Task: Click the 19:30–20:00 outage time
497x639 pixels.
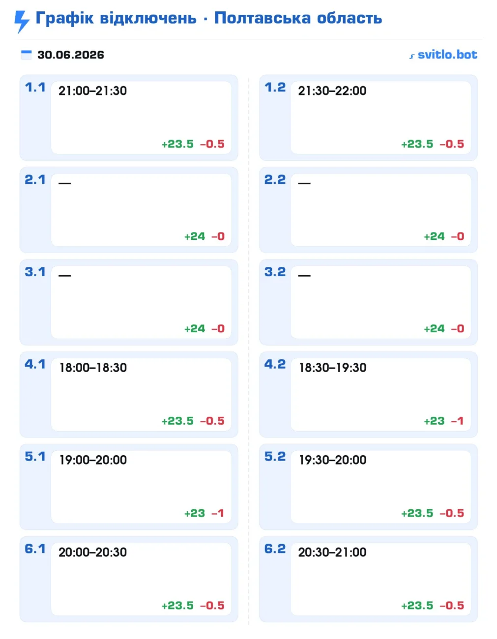Action: pyautogui.click(x=333, y=460)
